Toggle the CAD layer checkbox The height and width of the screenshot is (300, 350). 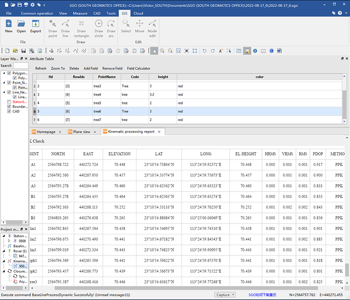(9, 111)
